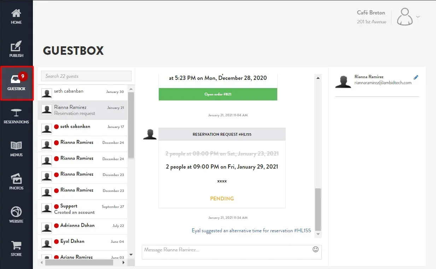Open the Website section
The image size is (436, 269).
pyautogui.click(x=16, y=216)
